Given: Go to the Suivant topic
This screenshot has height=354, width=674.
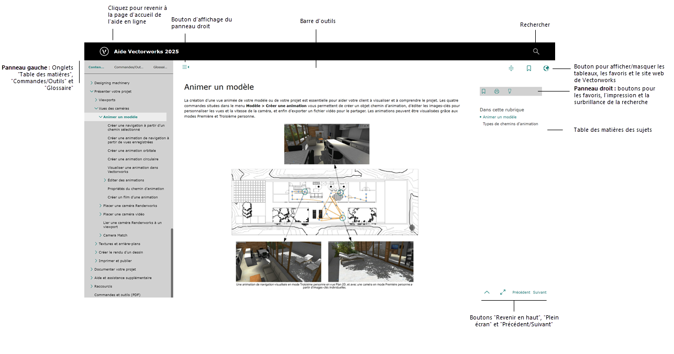Looking at the screenshot, I should coord(539,292).
